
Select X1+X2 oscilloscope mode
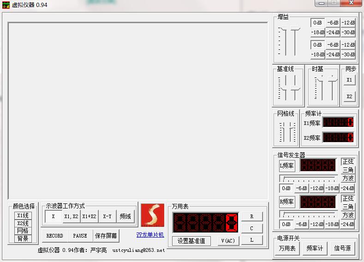click(89, 216)
